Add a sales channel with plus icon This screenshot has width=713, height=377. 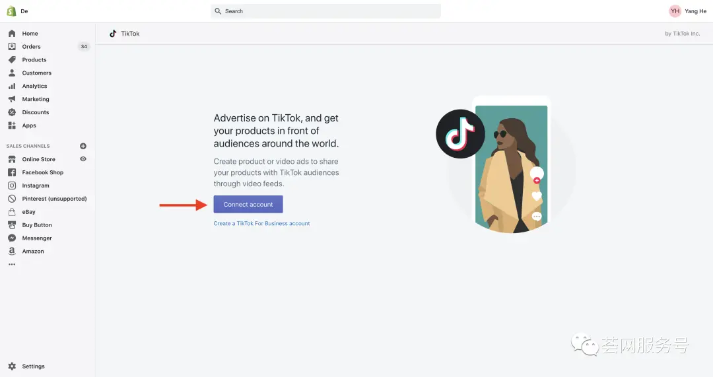(83, 146)
